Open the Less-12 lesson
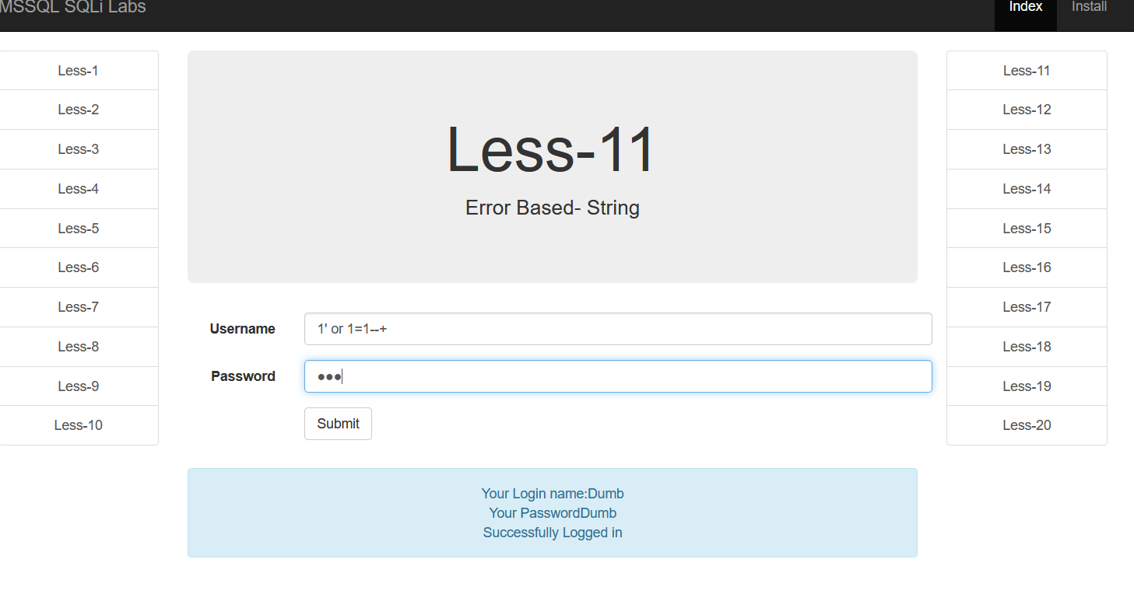Image resolution: width=1134 pixels, height=608 pixels. pos(1026,110)
